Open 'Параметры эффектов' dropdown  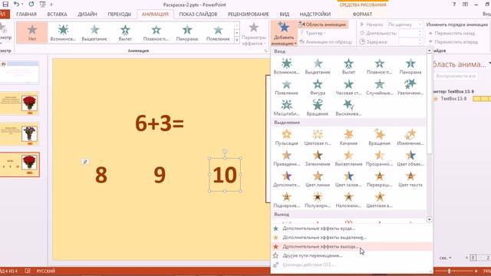coord(254,34)
